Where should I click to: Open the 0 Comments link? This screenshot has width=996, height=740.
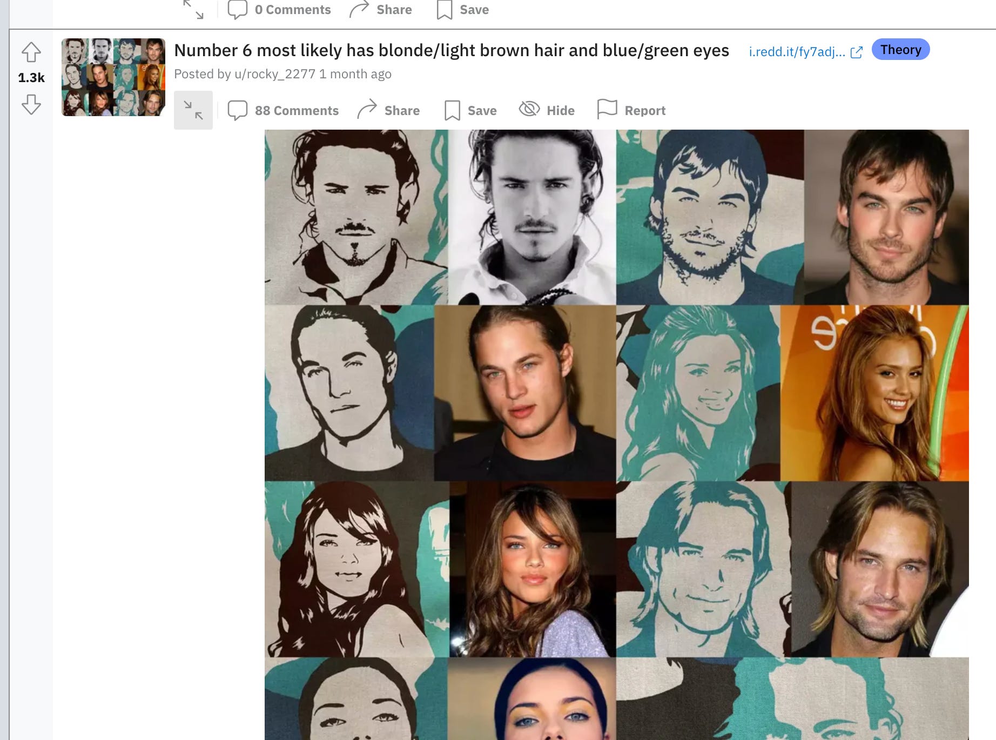[x=279, y=10]
